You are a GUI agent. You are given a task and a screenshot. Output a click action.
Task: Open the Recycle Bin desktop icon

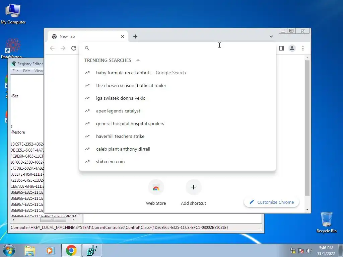[x=326, y=222]
